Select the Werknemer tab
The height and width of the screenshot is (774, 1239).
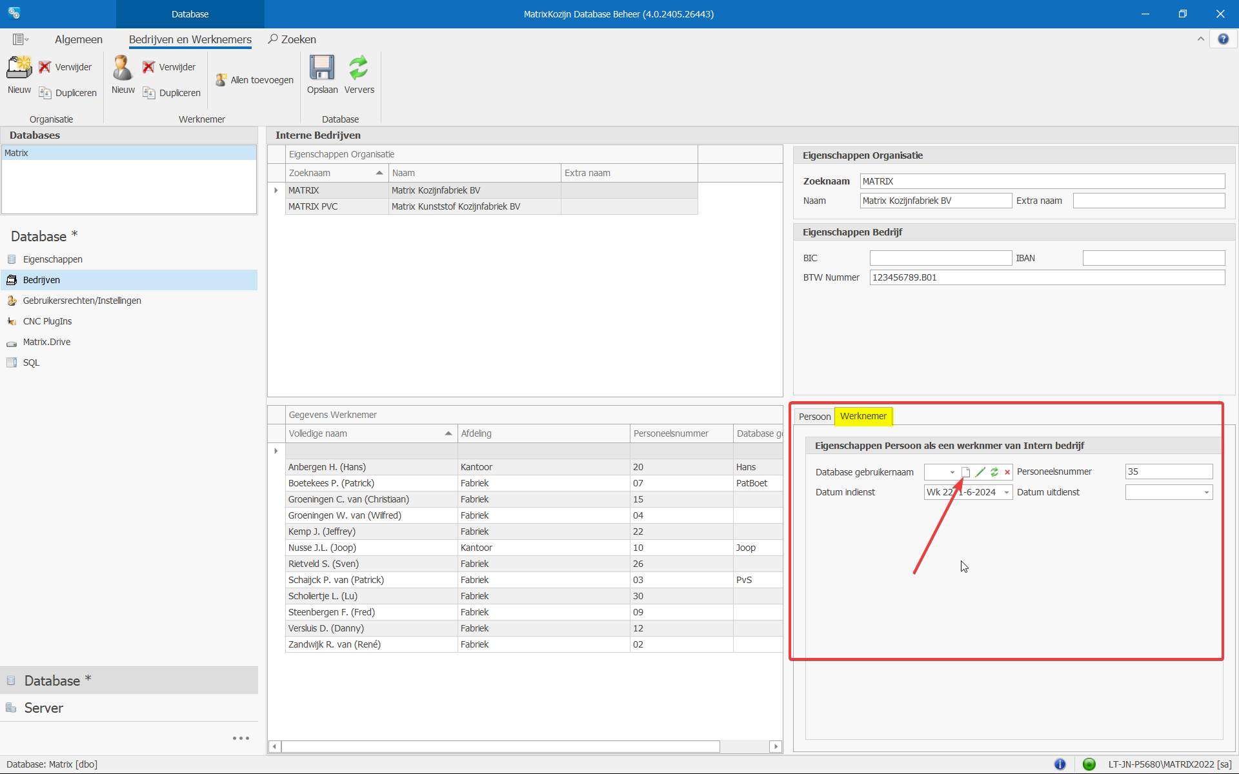863,417
